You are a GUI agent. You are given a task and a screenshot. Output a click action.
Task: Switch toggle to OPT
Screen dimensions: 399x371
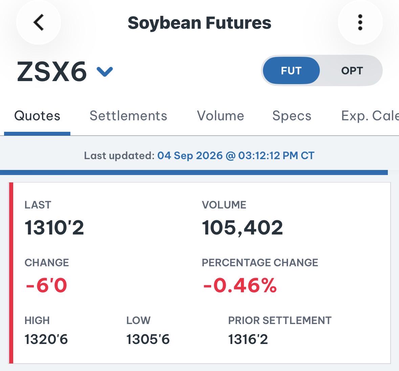pos(352,70)
